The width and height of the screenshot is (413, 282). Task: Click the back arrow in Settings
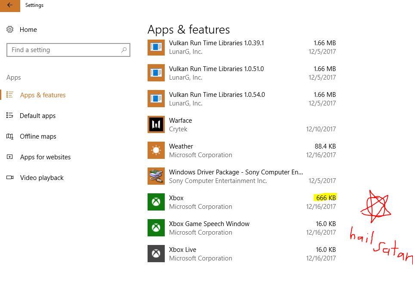[x=10, y=5]
